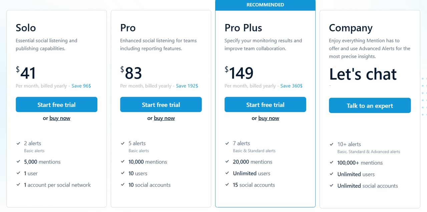The width and height of the screenshot is (427, 212).
Task: Click the checkmark next to Unlimited users
Action: tap(227, 173)
